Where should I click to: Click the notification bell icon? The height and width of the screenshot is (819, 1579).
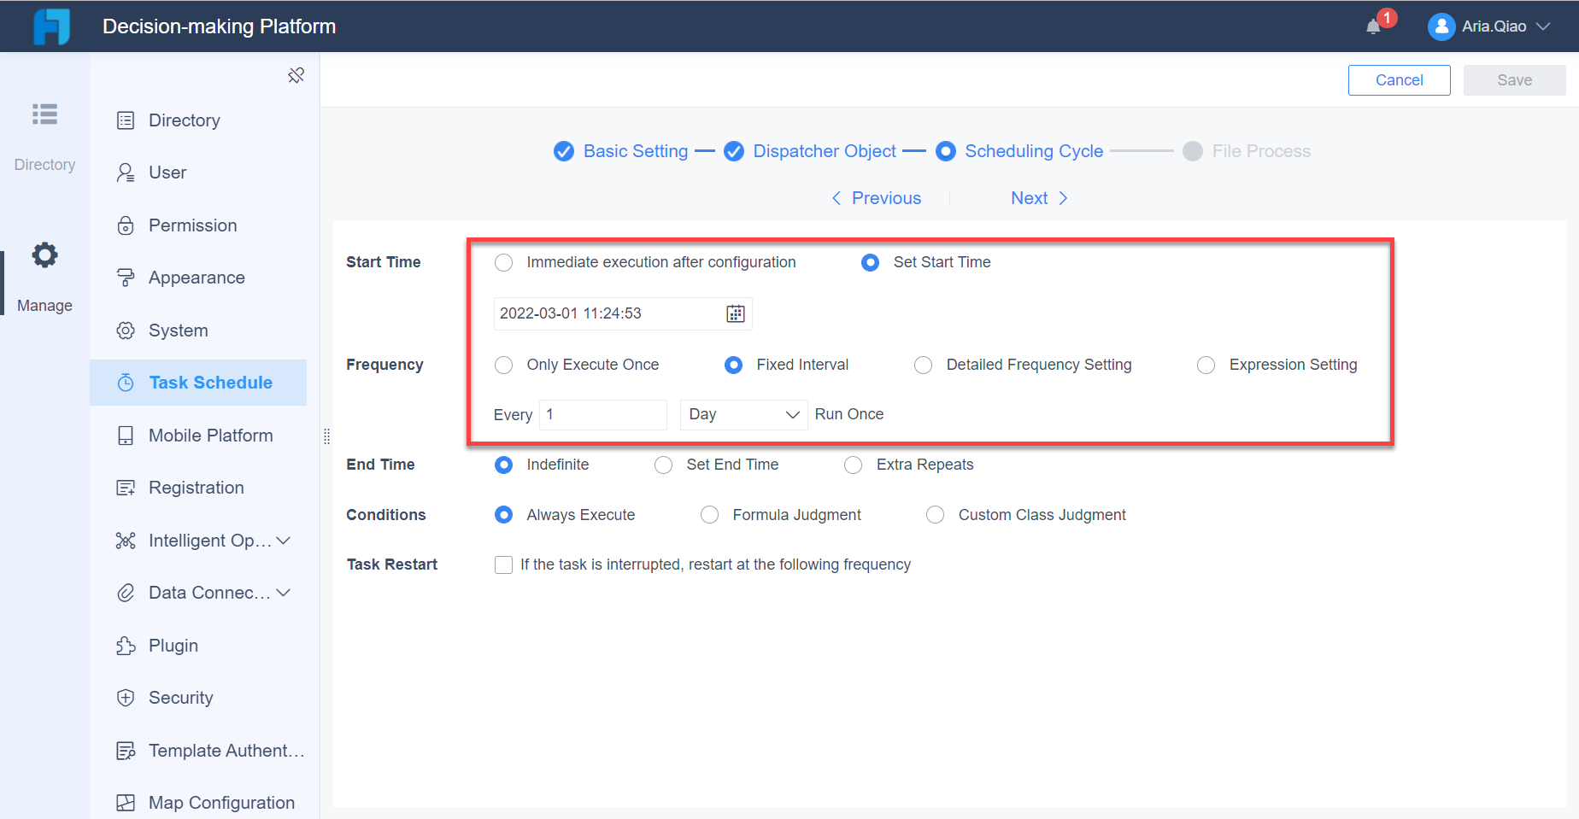point(1374,25)
